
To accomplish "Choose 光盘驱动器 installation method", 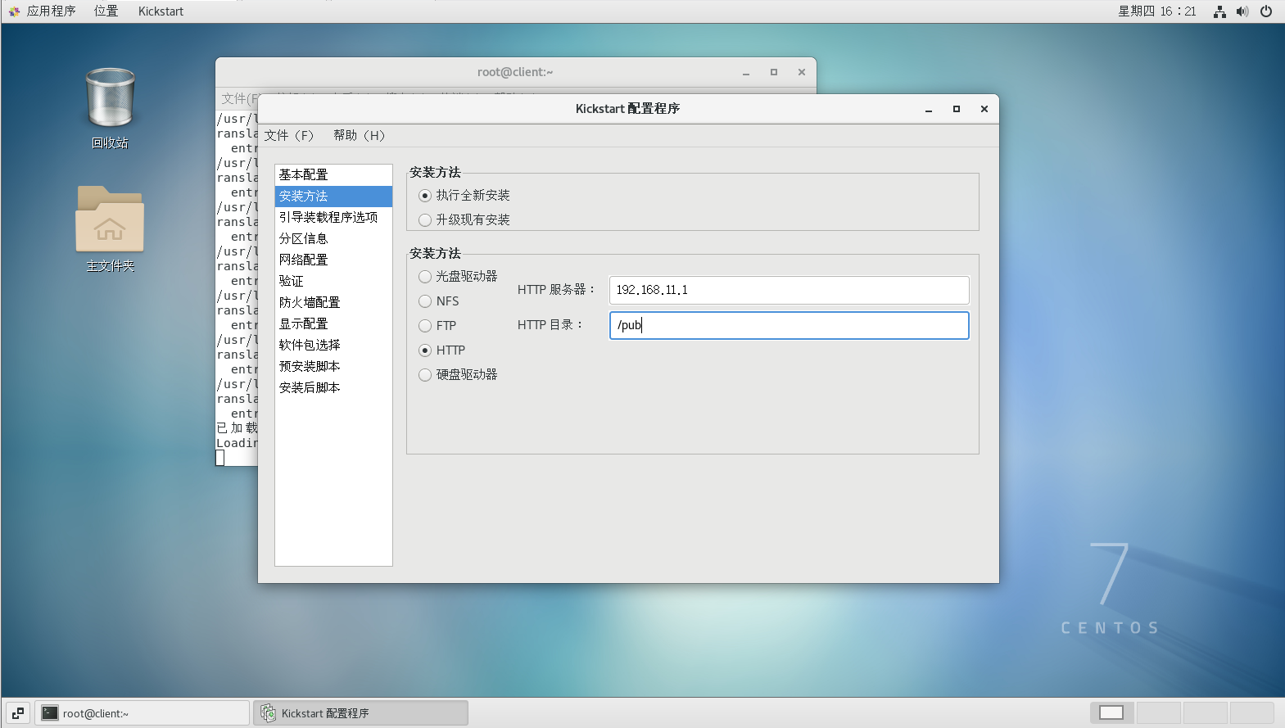I will pos(425,277).
